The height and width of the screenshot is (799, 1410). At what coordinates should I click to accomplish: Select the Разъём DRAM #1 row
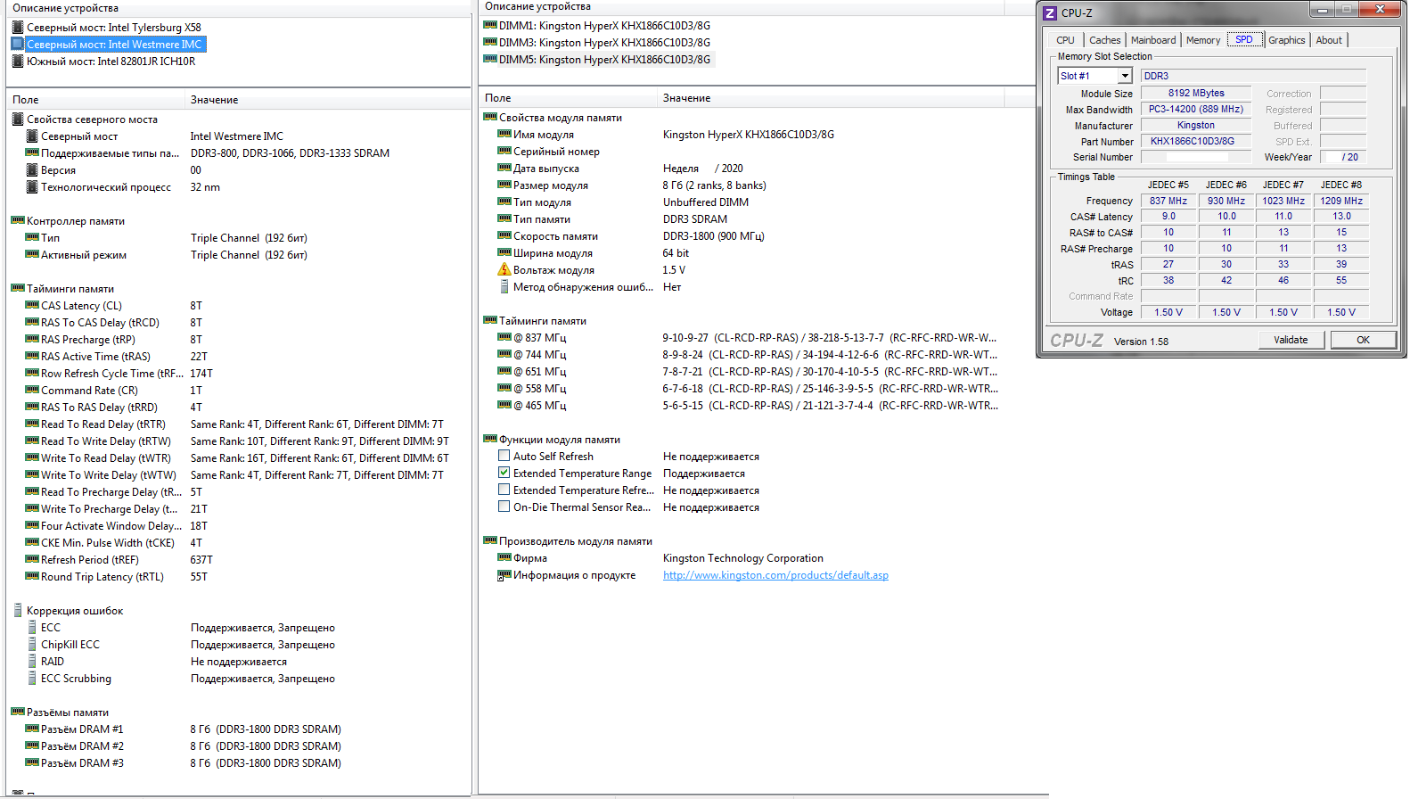coord(238,729)
